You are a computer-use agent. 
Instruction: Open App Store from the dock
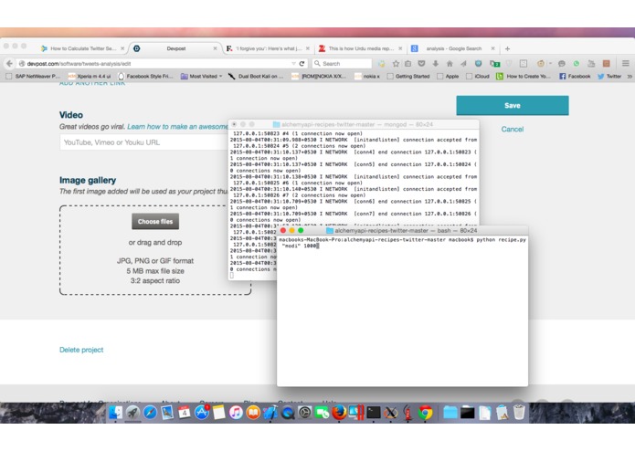202,413
